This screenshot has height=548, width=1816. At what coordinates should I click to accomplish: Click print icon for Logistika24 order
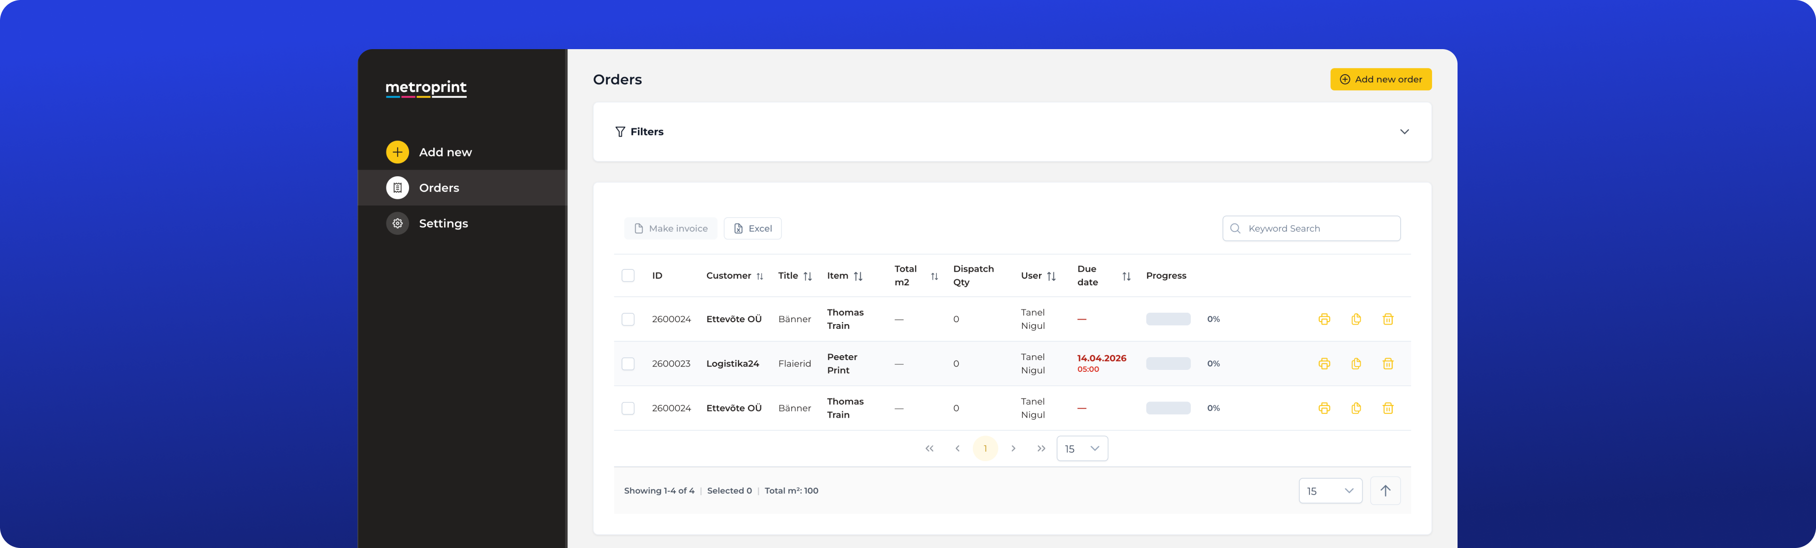pyautogui.click(x=1324, y=363)
